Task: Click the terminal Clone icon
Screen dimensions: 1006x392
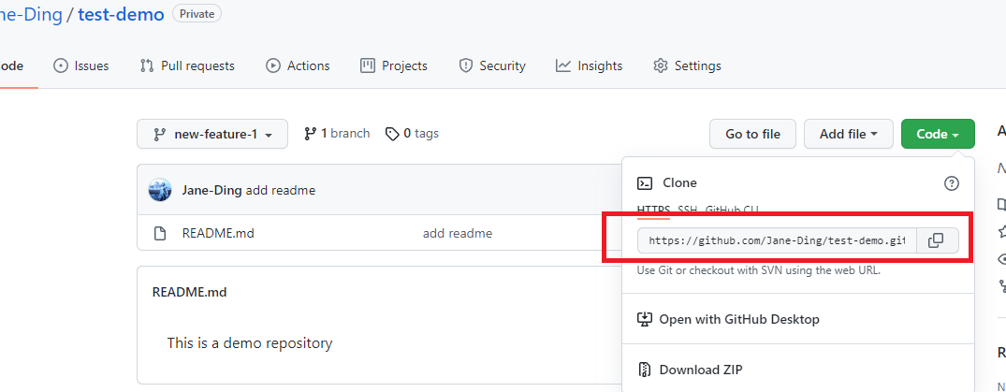Action: [644, 182]
